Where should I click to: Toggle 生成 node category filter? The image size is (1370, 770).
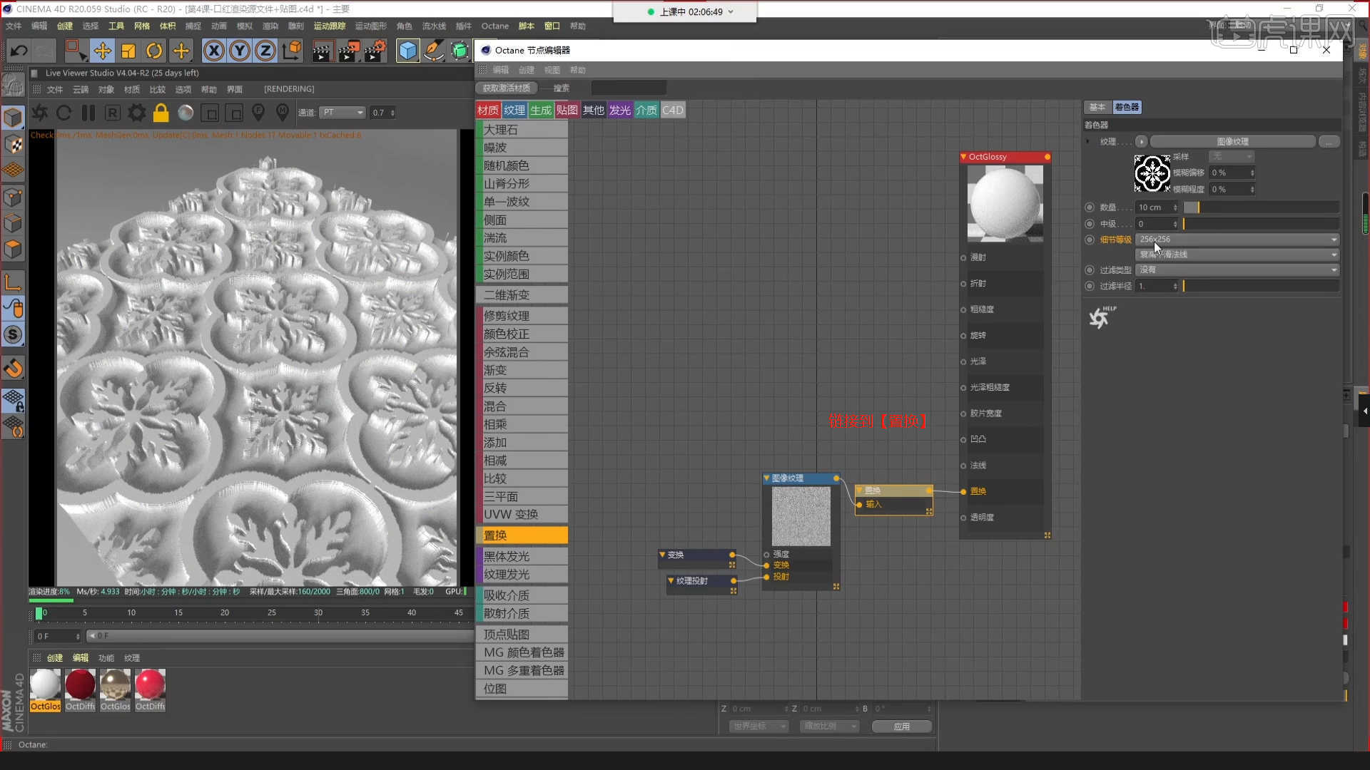point(541,110)
